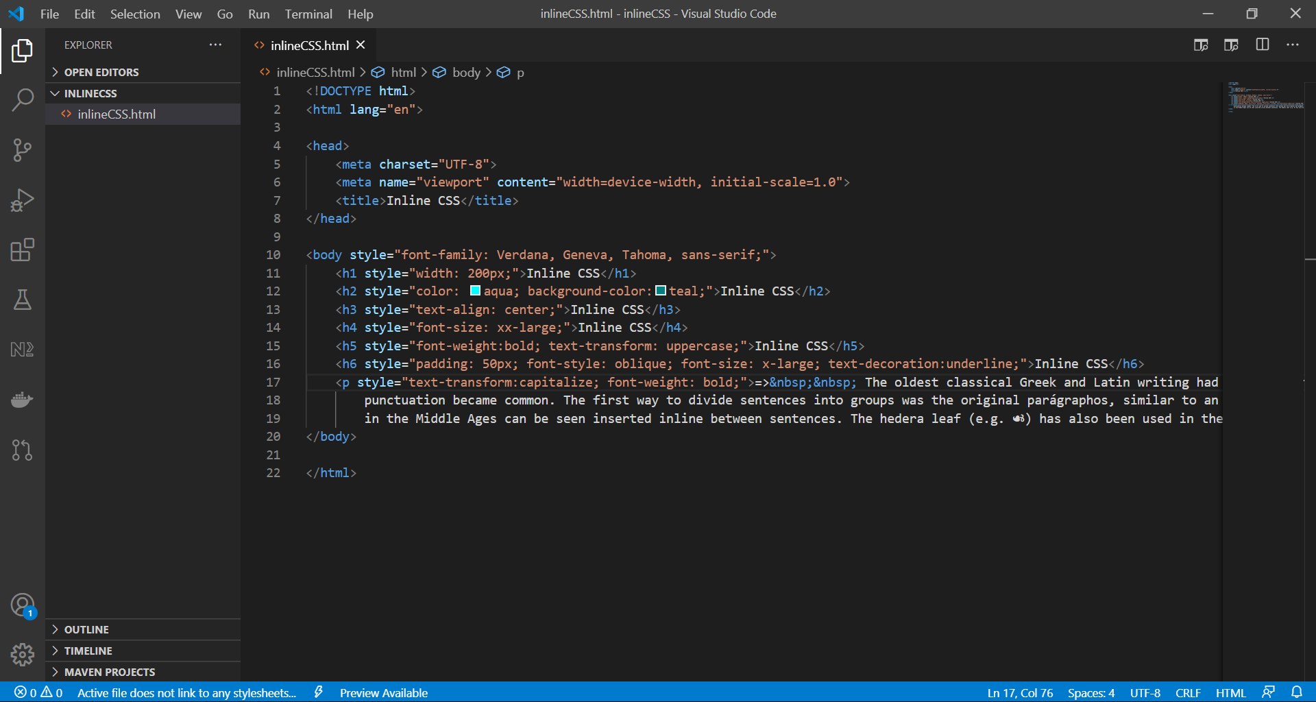Image resolution: width=1316 pixels, height=702 pixels.
Task: Open the Search view in activity bar
Action: (x=23, y=100)
